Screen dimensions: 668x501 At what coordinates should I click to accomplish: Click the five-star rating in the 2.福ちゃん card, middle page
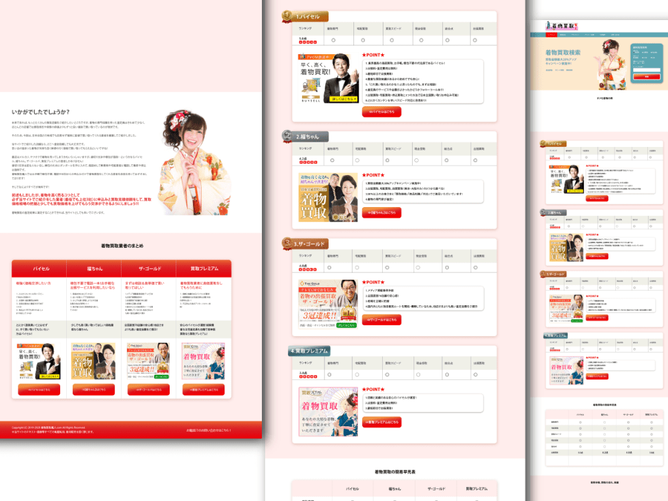click(308, 162)
